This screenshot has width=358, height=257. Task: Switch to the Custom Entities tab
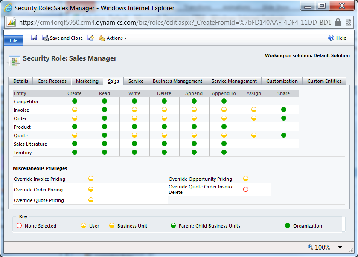(x=324, y=81)
